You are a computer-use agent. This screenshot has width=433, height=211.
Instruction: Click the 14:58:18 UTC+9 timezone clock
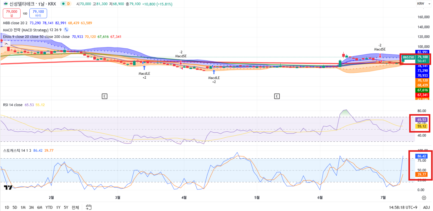404,207
